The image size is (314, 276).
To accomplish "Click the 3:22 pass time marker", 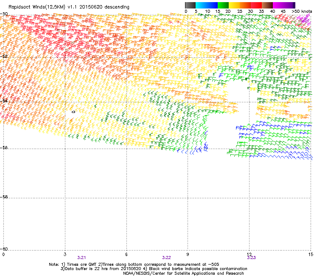I will (166, 258).
